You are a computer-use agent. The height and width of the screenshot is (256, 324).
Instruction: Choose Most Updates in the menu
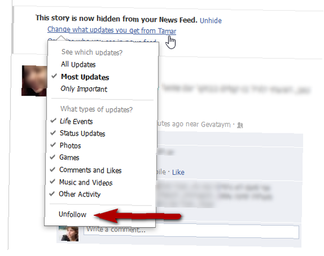[x=85, y=77]
